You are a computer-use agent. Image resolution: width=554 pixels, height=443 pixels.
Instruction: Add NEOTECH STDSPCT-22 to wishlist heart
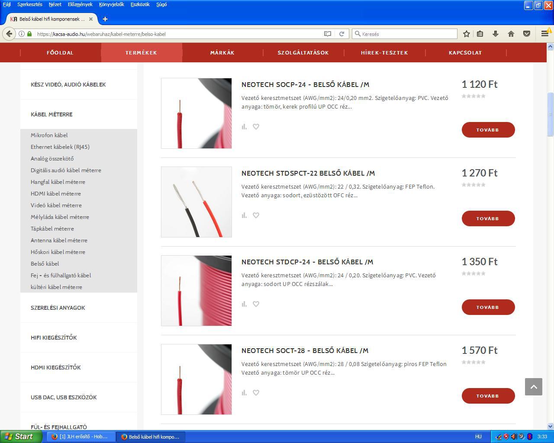(x=256, y=215)
